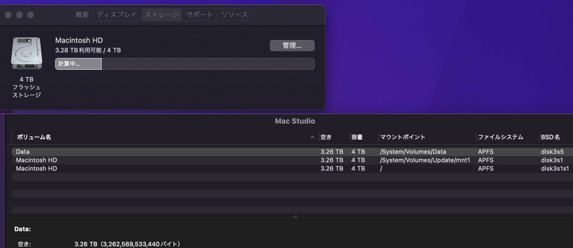Click 4 TB フラッシュストレージ label
Viewport: 573px width, 248px height.
click(x=26, y=87)
